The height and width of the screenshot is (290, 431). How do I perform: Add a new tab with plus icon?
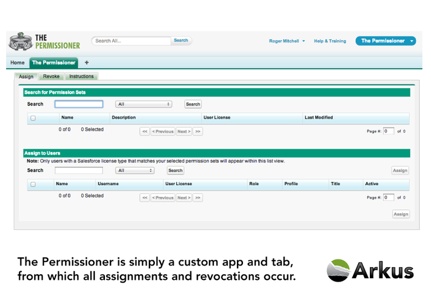pos(86,63)
